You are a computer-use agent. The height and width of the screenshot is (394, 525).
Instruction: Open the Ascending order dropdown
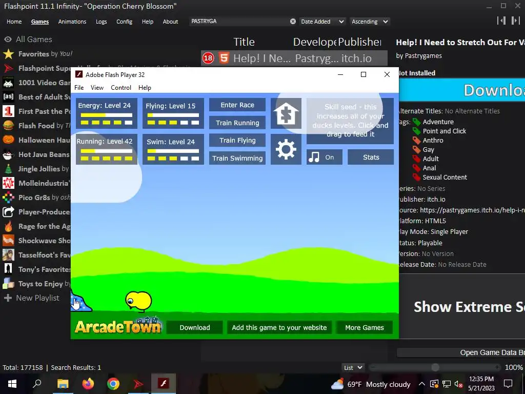click(370, 22)
